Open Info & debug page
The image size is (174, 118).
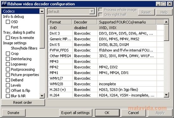pos(13,17)
